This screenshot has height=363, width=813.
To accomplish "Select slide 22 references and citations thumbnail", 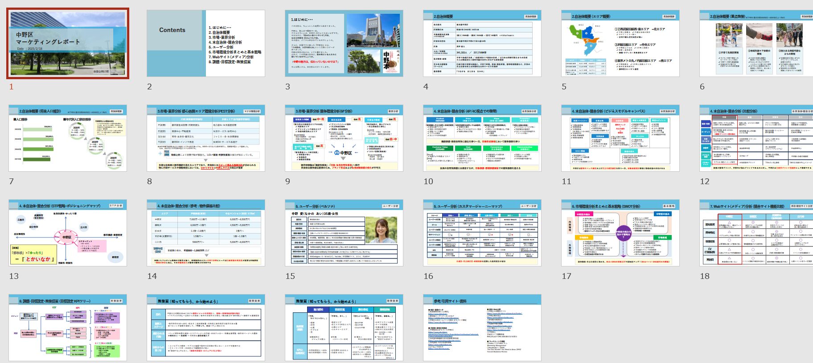I will coord(482,328).
